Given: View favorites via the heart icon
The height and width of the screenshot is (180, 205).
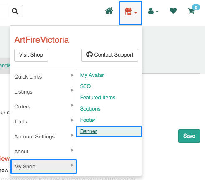Looking at the screenshot, I should [x=173, y=11].
